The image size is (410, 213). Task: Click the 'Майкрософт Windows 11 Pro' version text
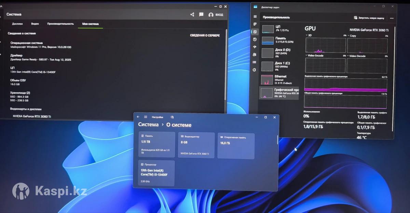41,47
